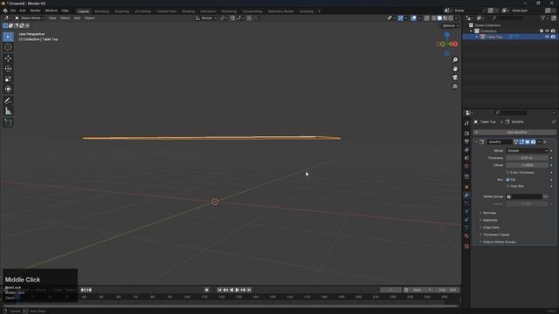Image resolution: width=559 pixels, height=314 pixels.
Task: Open the viewport View menu
Action: click(52, 18)
